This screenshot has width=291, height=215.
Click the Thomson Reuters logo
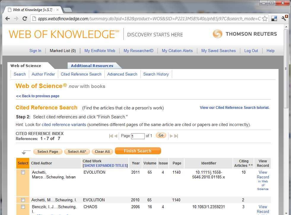pos(245,34)
